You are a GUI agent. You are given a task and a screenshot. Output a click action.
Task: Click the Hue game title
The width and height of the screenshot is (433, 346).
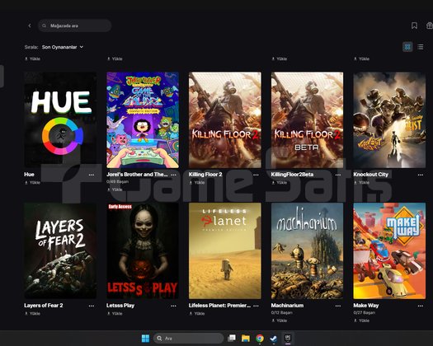click(29, 175)
